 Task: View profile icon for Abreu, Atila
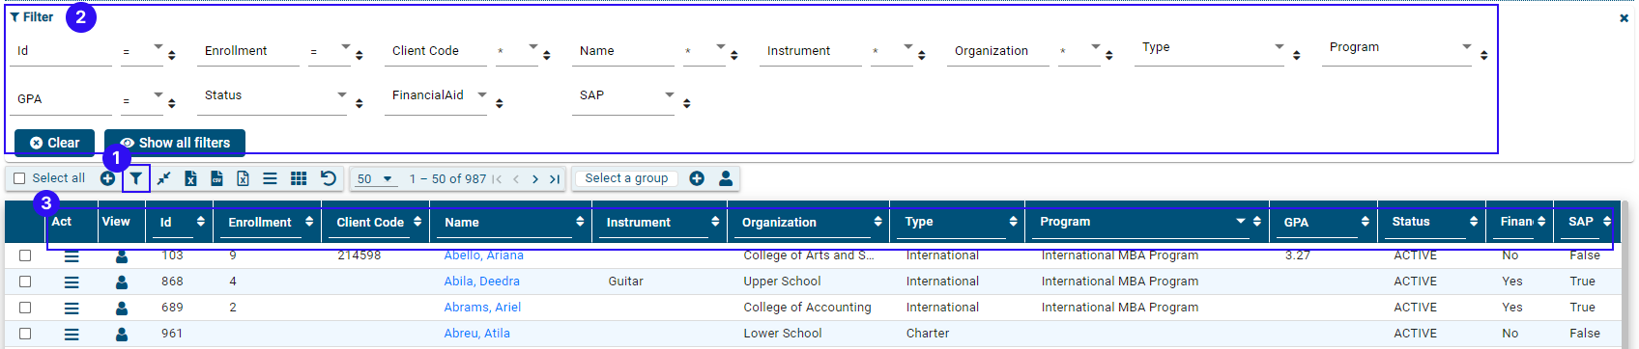122,335
